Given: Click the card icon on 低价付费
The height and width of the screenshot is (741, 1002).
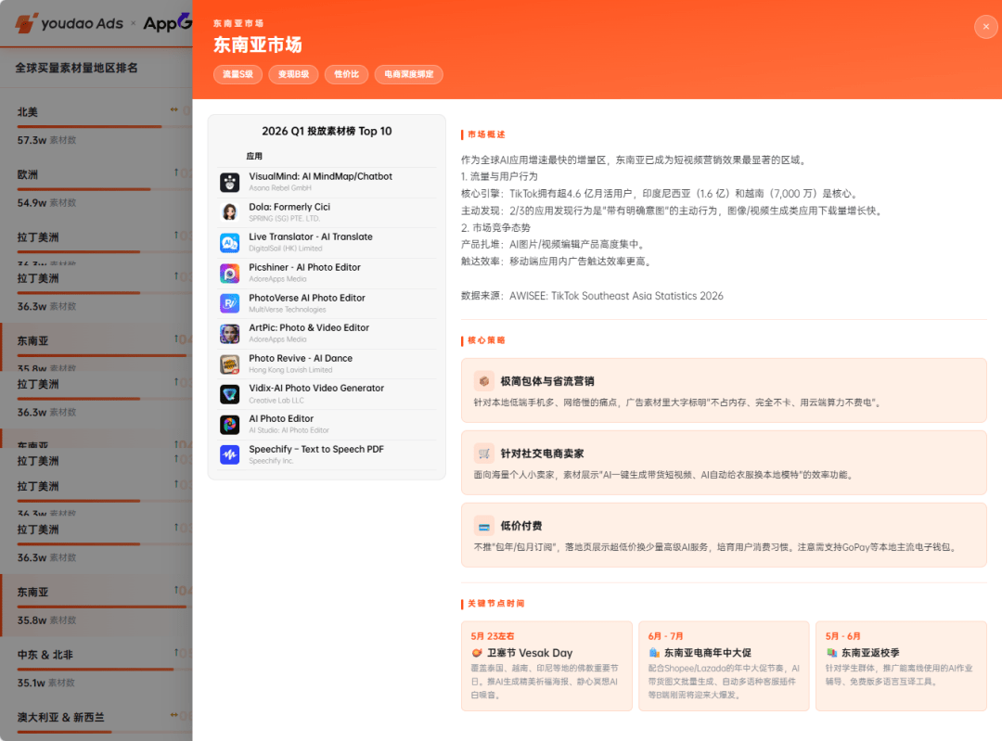Looking at the screenshot, I should tap(483, 527).
